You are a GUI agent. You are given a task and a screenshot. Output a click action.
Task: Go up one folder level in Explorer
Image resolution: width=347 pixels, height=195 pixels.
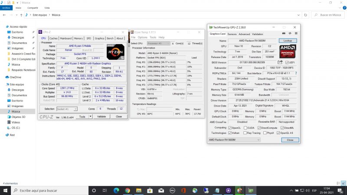[21, 15]
